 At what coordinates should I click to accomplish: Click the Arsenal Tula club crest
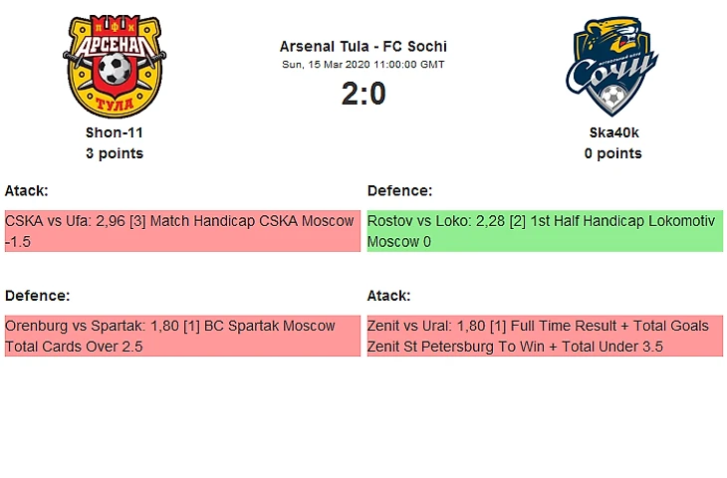[x=115, y=65]
